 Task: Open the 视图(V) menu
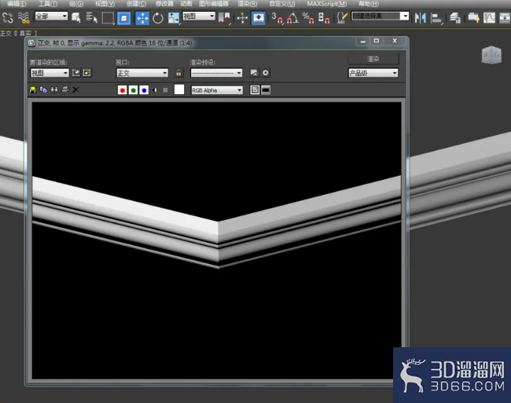click(x=105, y=4)
